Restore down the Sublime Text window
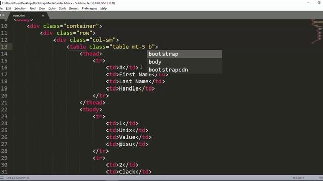This screenshot has height=181, width=323. (x=319, y=3)
